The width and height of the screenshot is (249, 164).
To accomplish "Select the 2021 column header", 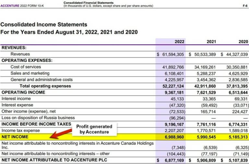I will [x=211, y=42].
